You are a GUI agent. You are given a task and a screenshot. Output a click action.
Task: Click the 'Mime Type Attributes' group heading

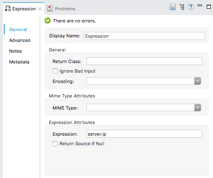click(72, 96)
